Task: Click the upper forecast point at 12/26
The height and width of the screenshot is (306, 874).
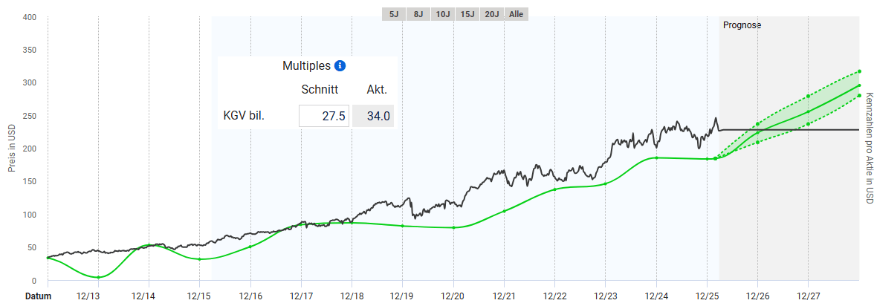Action: [x=757, y=124]
